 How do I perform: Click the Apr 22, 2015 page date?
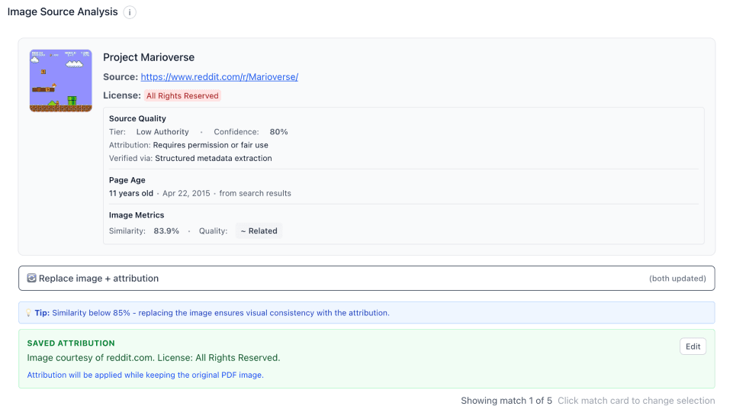(186, 193)
